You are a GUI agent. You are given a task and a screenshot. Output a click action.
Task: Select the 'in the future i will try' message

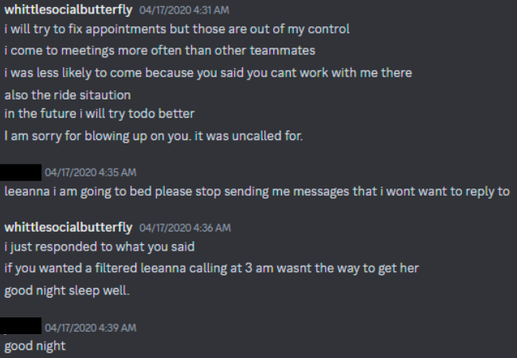pyautogui.click(x=100, y=114)
